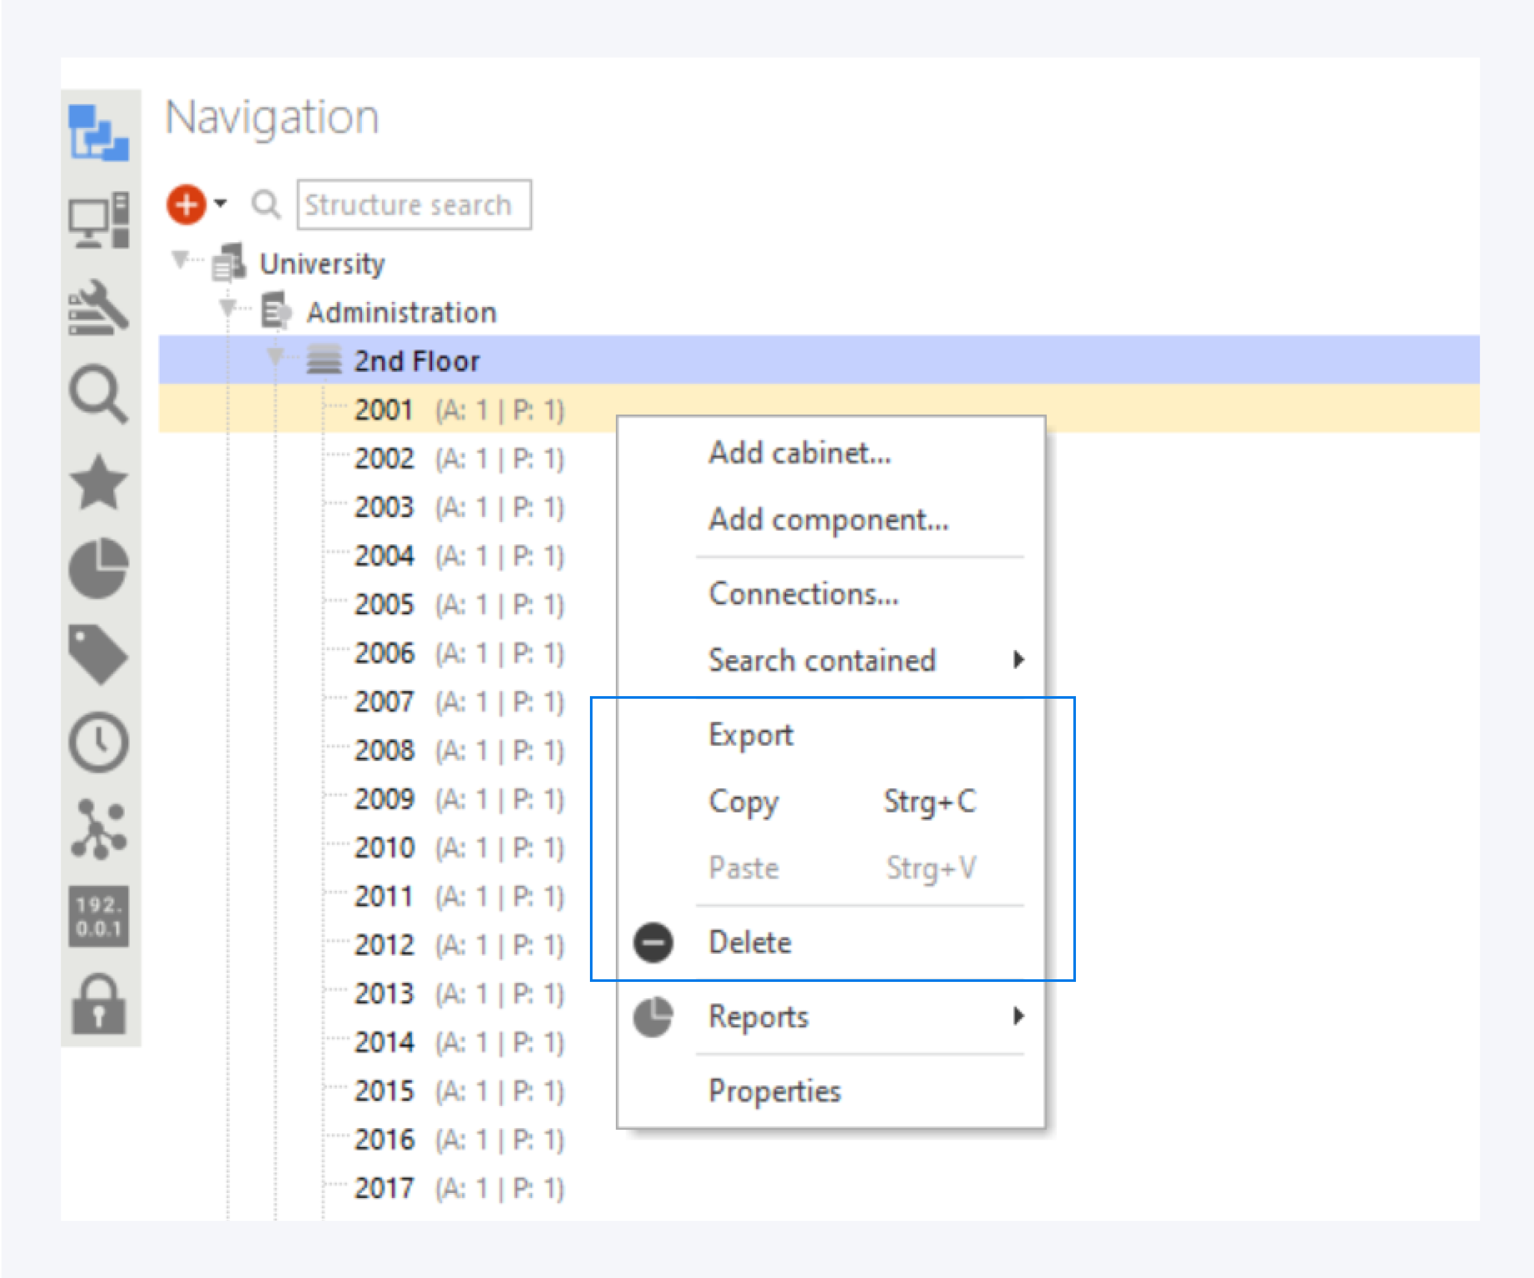Open the pie chart reports sidebar icon

click(x=99, y=569)
